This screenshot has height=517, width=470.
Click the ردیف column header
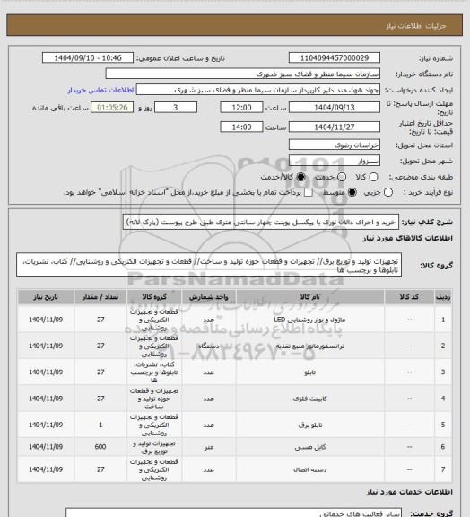coord(443,297)
